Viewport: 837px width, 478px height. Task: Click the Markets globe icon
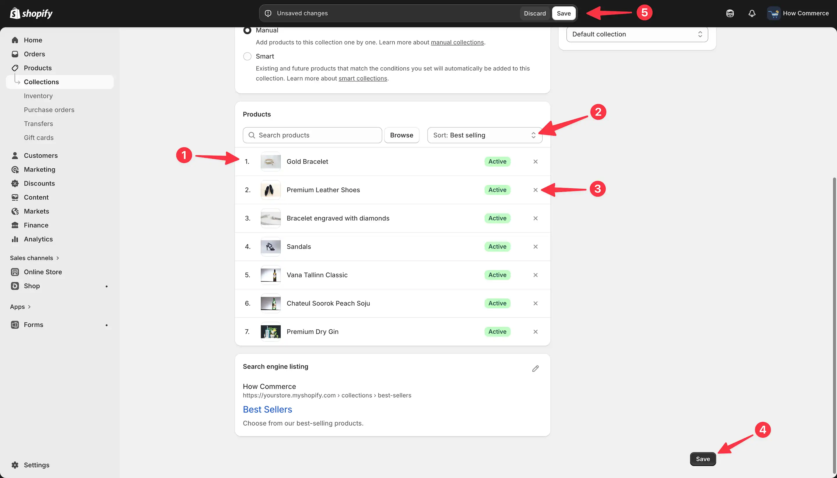tap(15, 211)
